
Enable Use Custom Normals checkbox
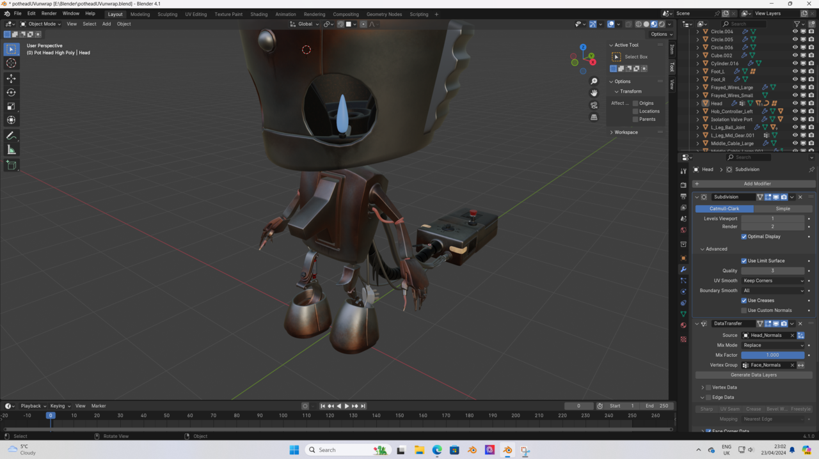point(744,311)
